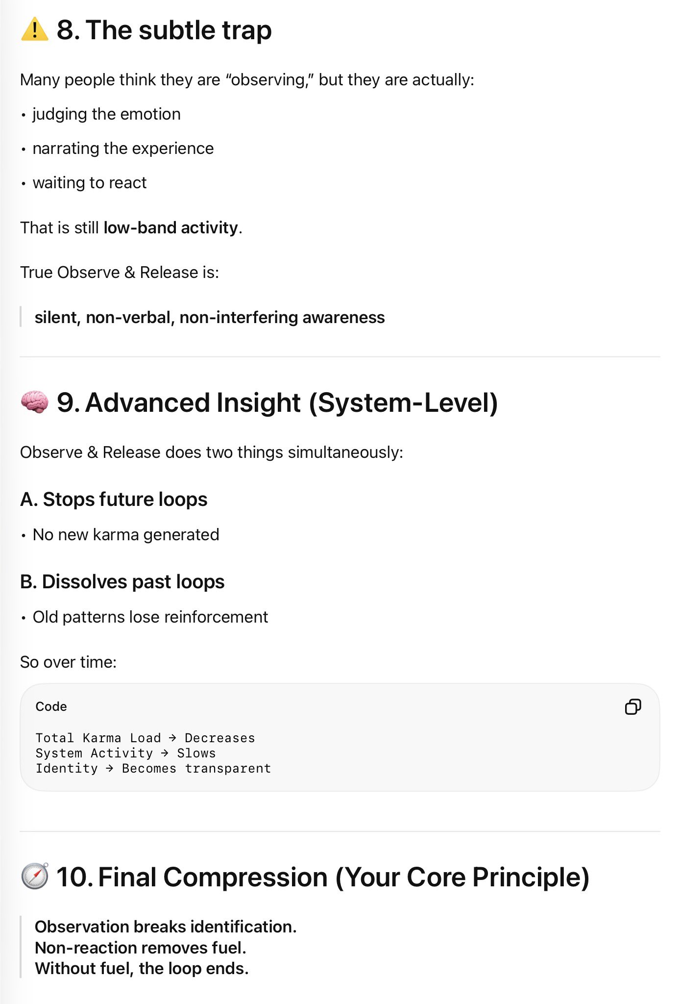This screenshot has height=1004, width=680.
Task: Copy the code block contents
Action: [632, 706]
